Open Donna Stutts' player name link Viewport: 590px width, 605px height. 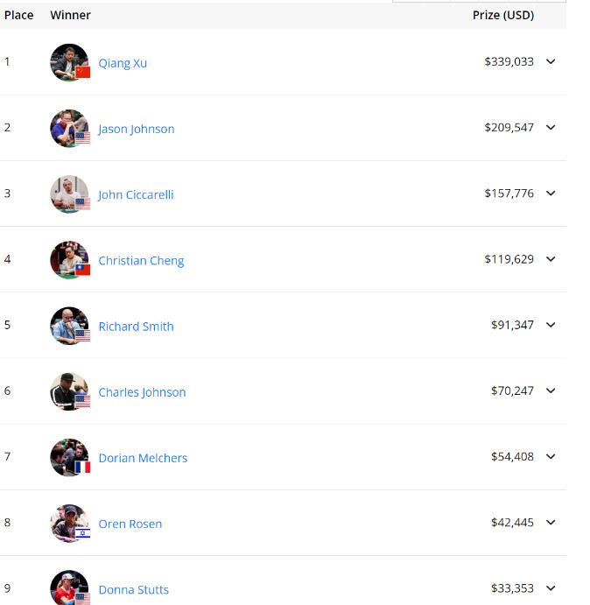tap(133, 590)
